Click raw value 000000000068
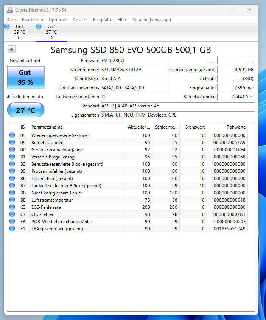 coord(229,157)
